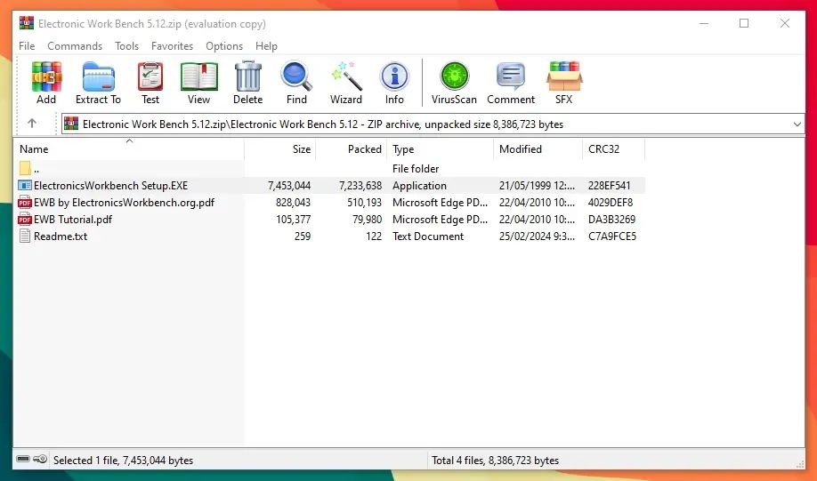Sort by the Type column header
Image resolution: width=817 pixels, height=481 pixels.
click(441, 149)
